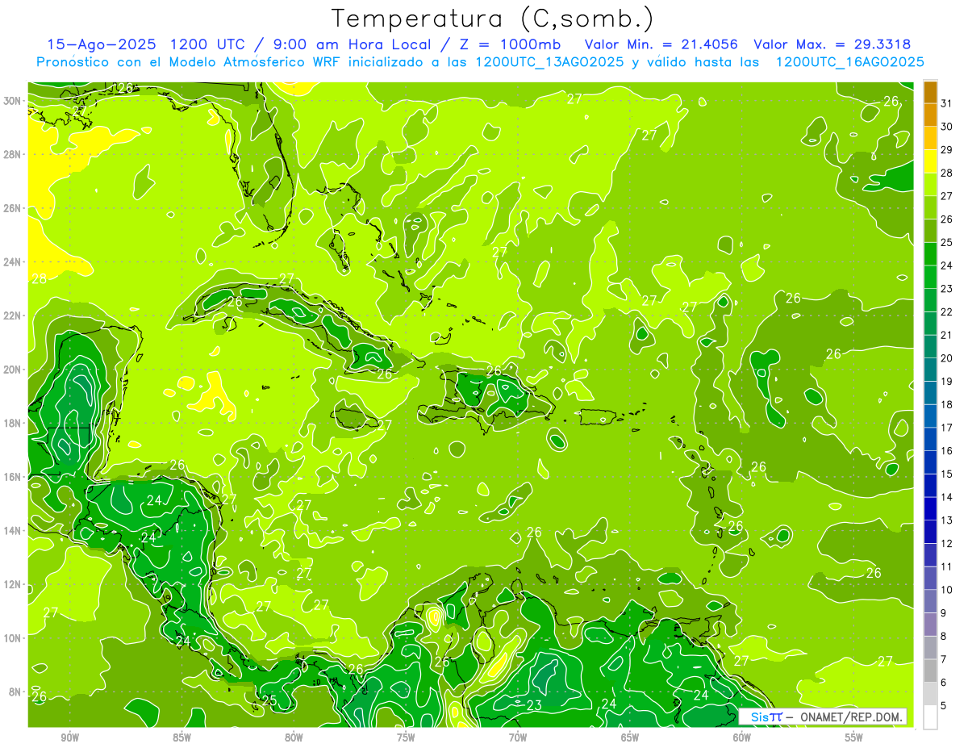Click the color scale label 20
Viewport: 968px width, 748px height.
click(x=947, y=357)
